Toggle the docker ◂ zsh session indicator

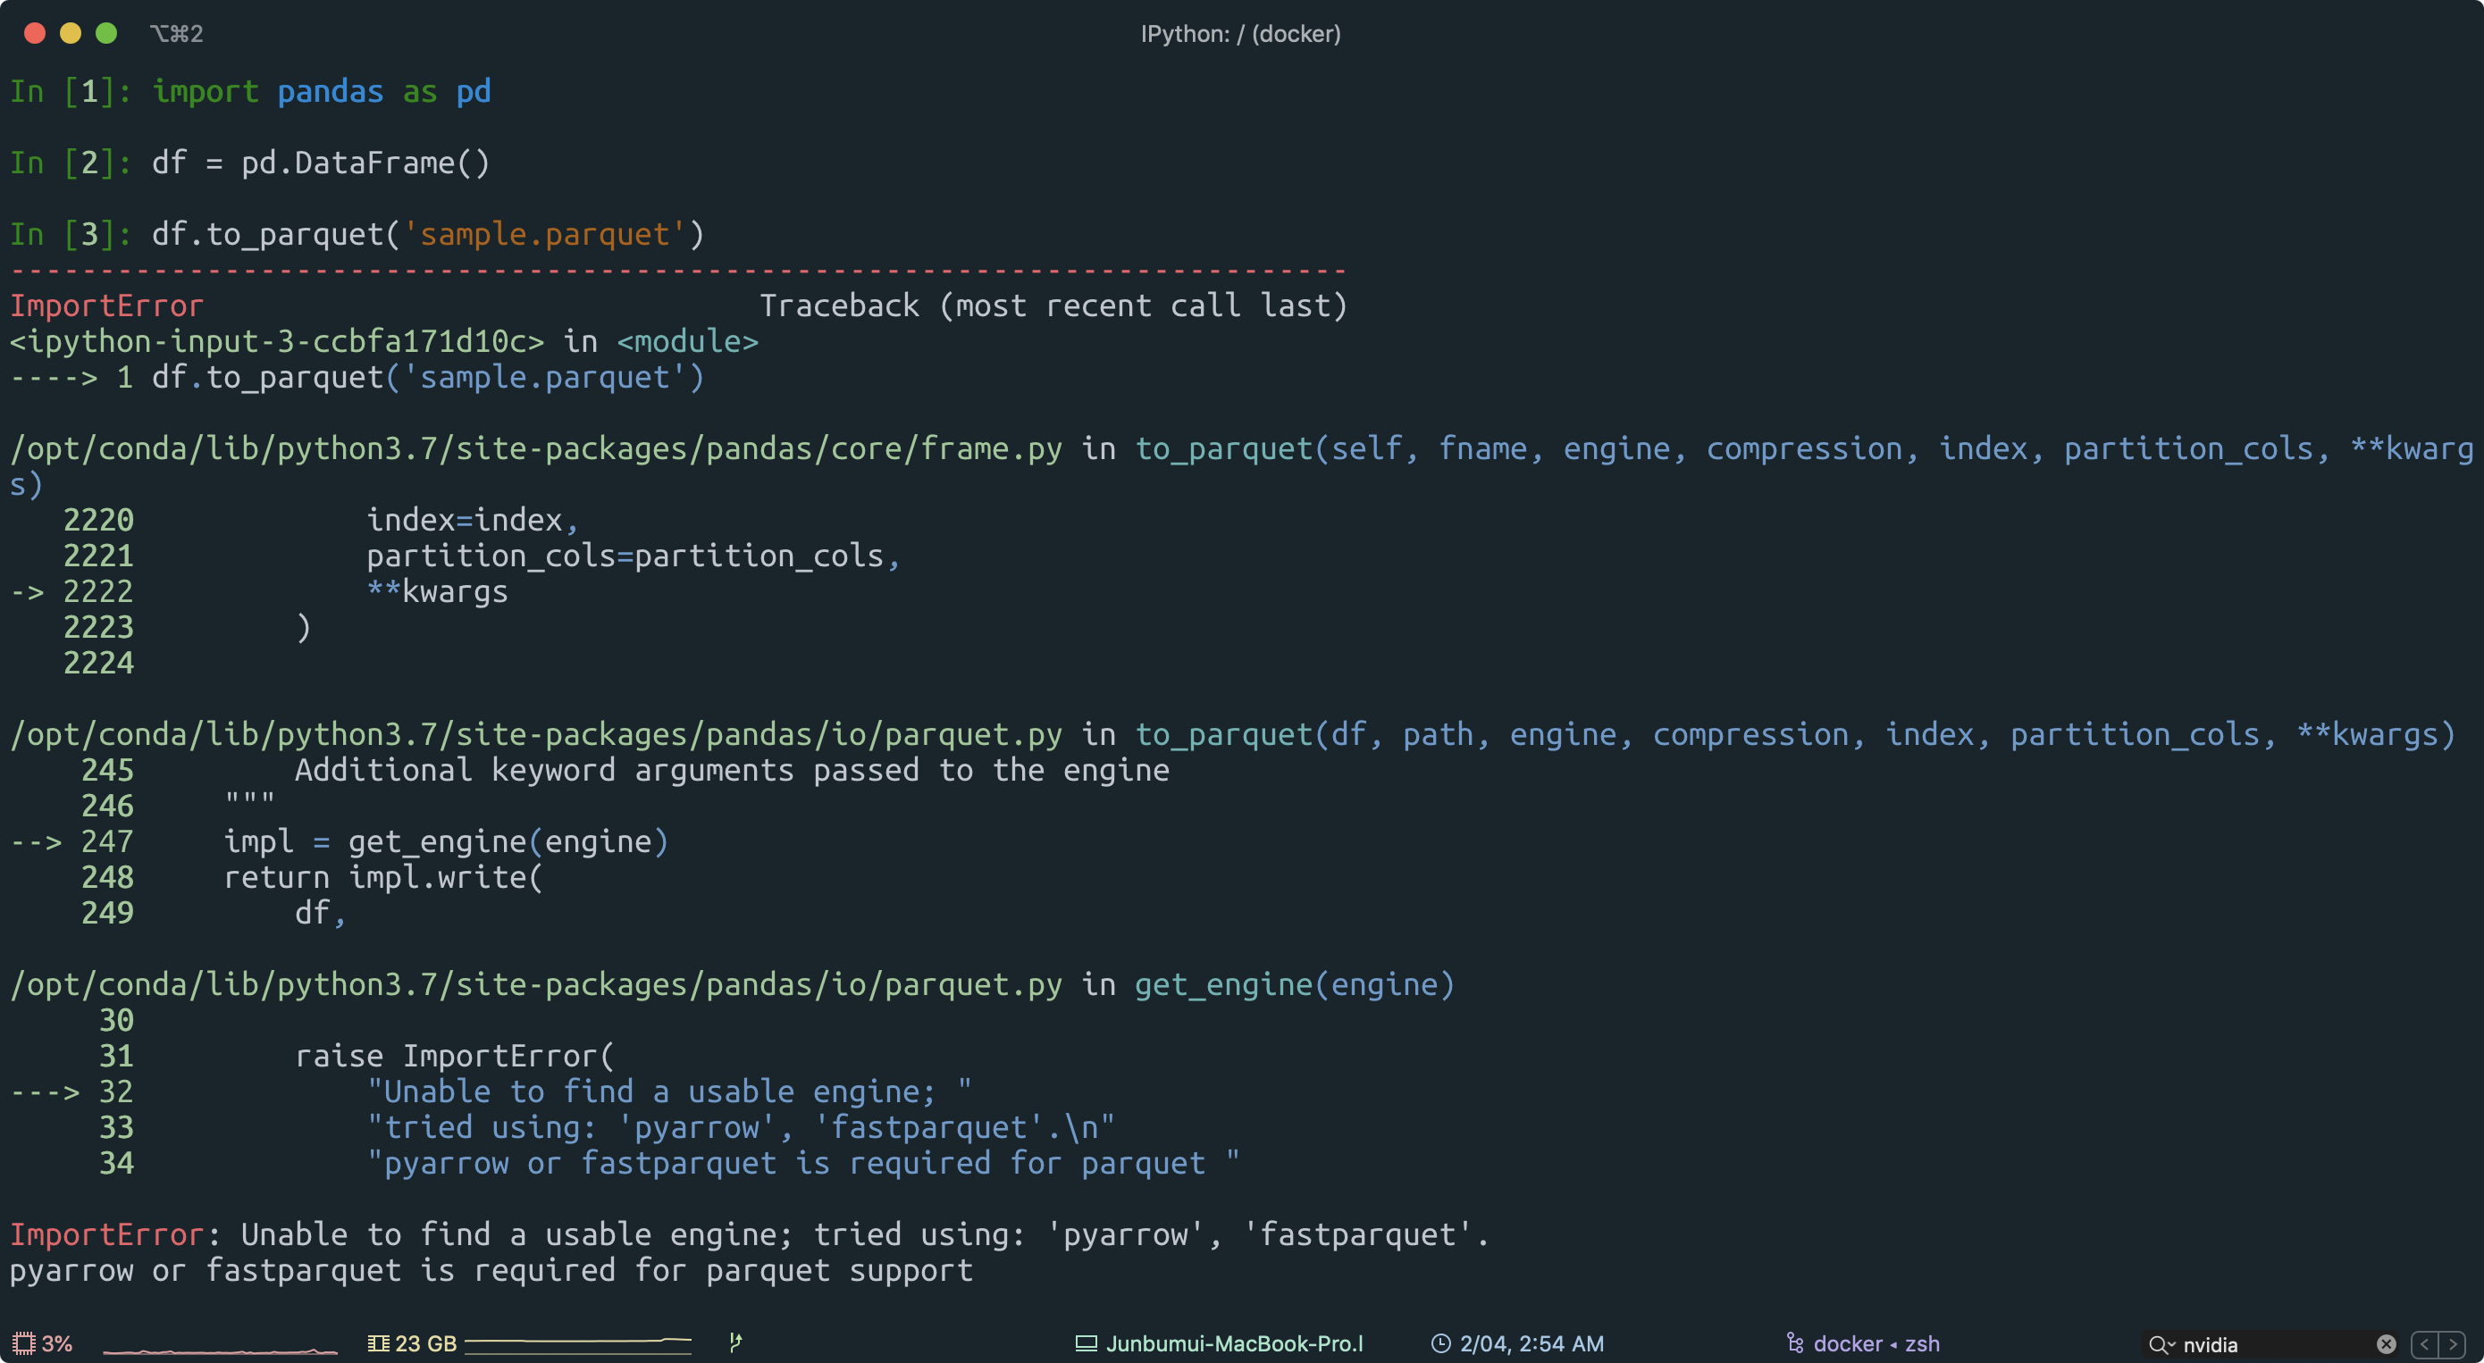tap(1876, 1342)
